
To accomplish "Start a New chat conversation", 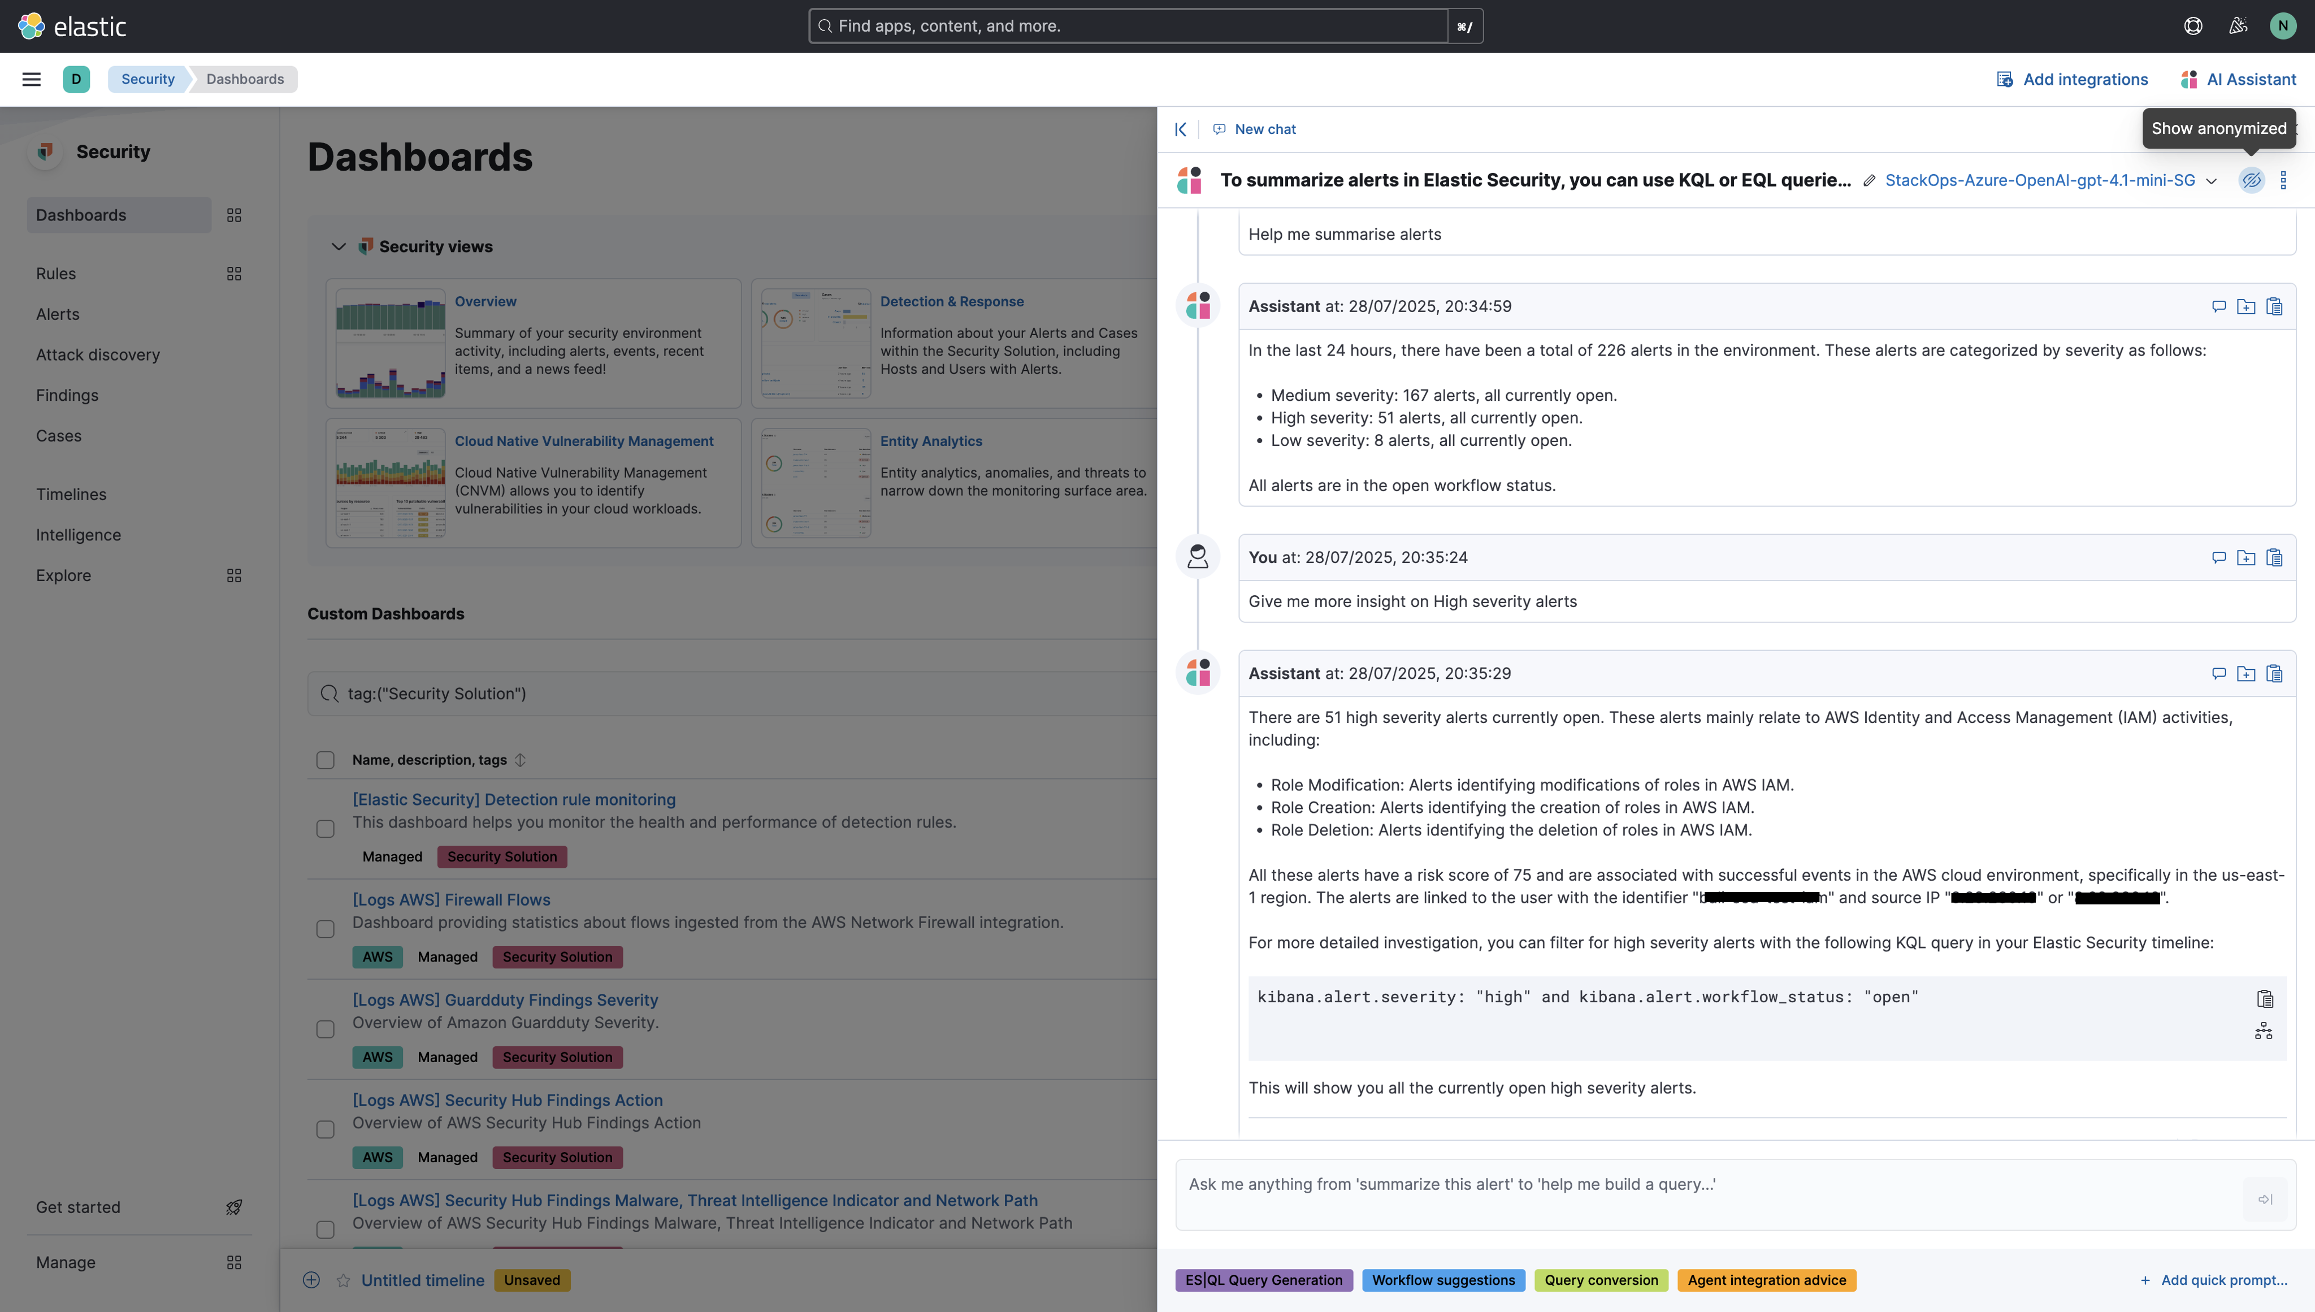I will point(1254,129).
